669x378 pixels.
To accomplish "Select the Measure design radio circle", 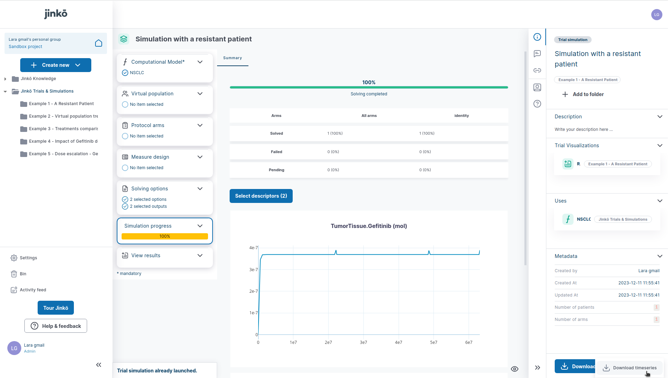I will pos(125,168).
